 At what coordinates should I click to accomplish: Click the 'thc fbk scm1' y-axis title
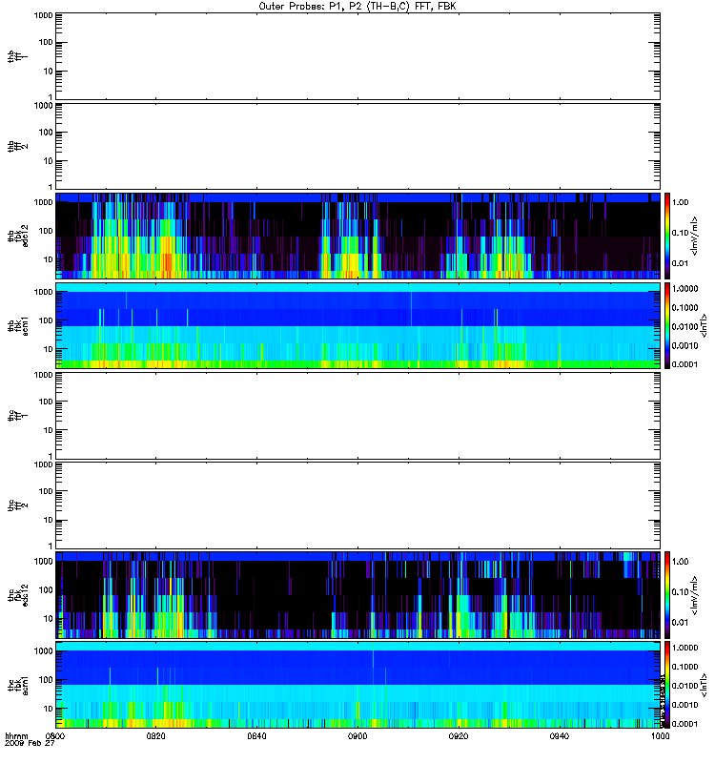pos(18,685)
